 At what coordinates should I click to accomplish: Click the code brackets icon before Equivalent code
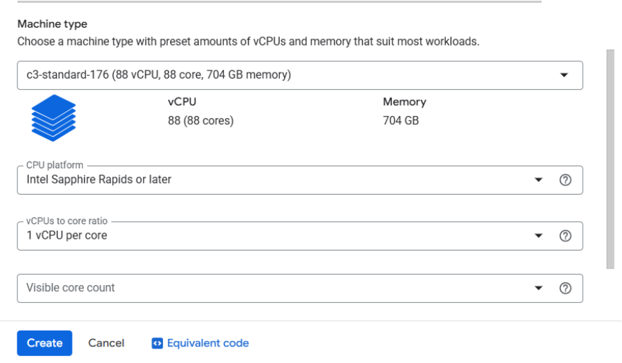(157, 343)
